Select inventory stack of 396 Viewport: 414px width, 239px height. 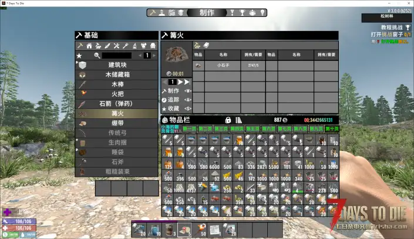point(179,176)
